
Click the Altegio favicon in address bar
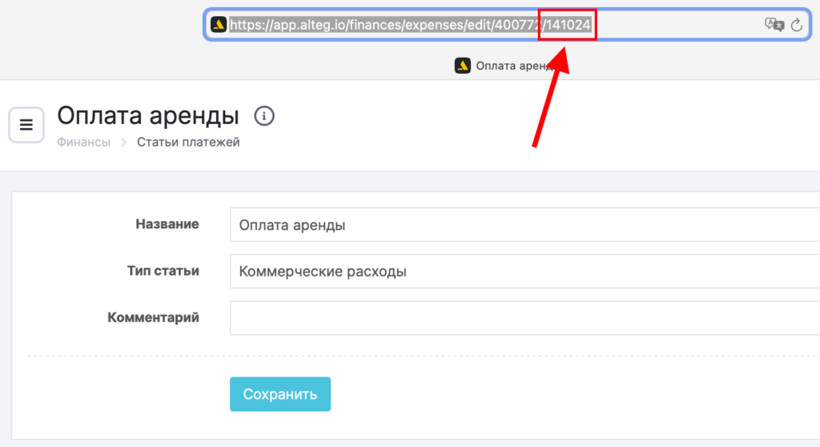point(219,25)
